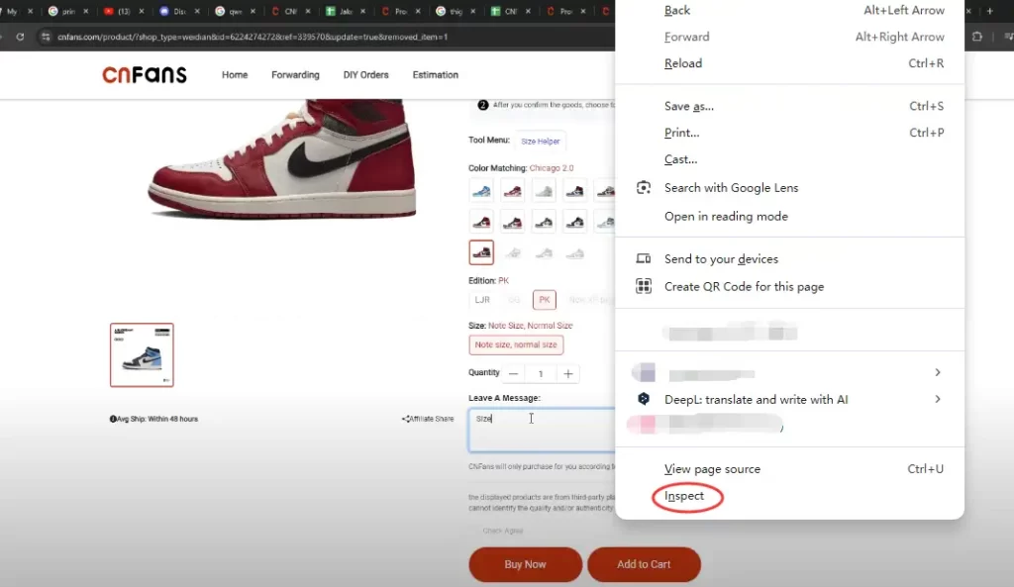Choose View page source
This screenshot has width=1014, height=587.
(x=789, y=468)
